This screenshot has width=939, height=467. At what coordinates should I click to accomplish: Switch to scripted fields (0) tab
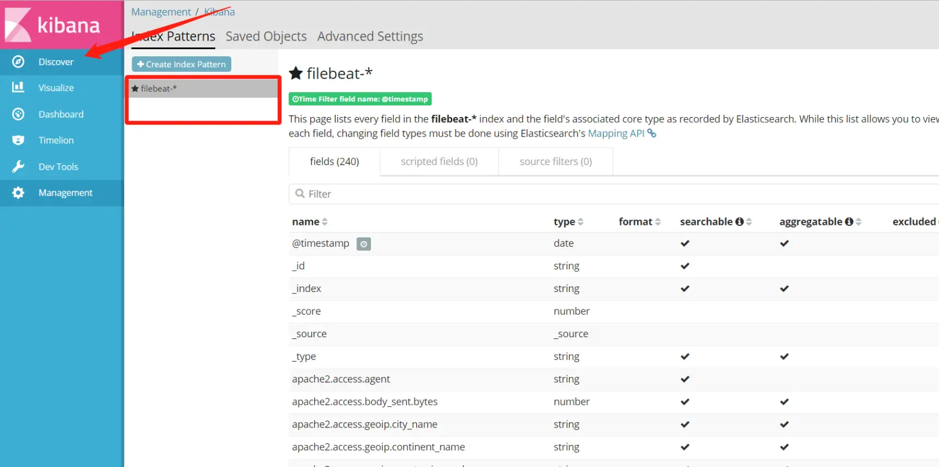439,162
